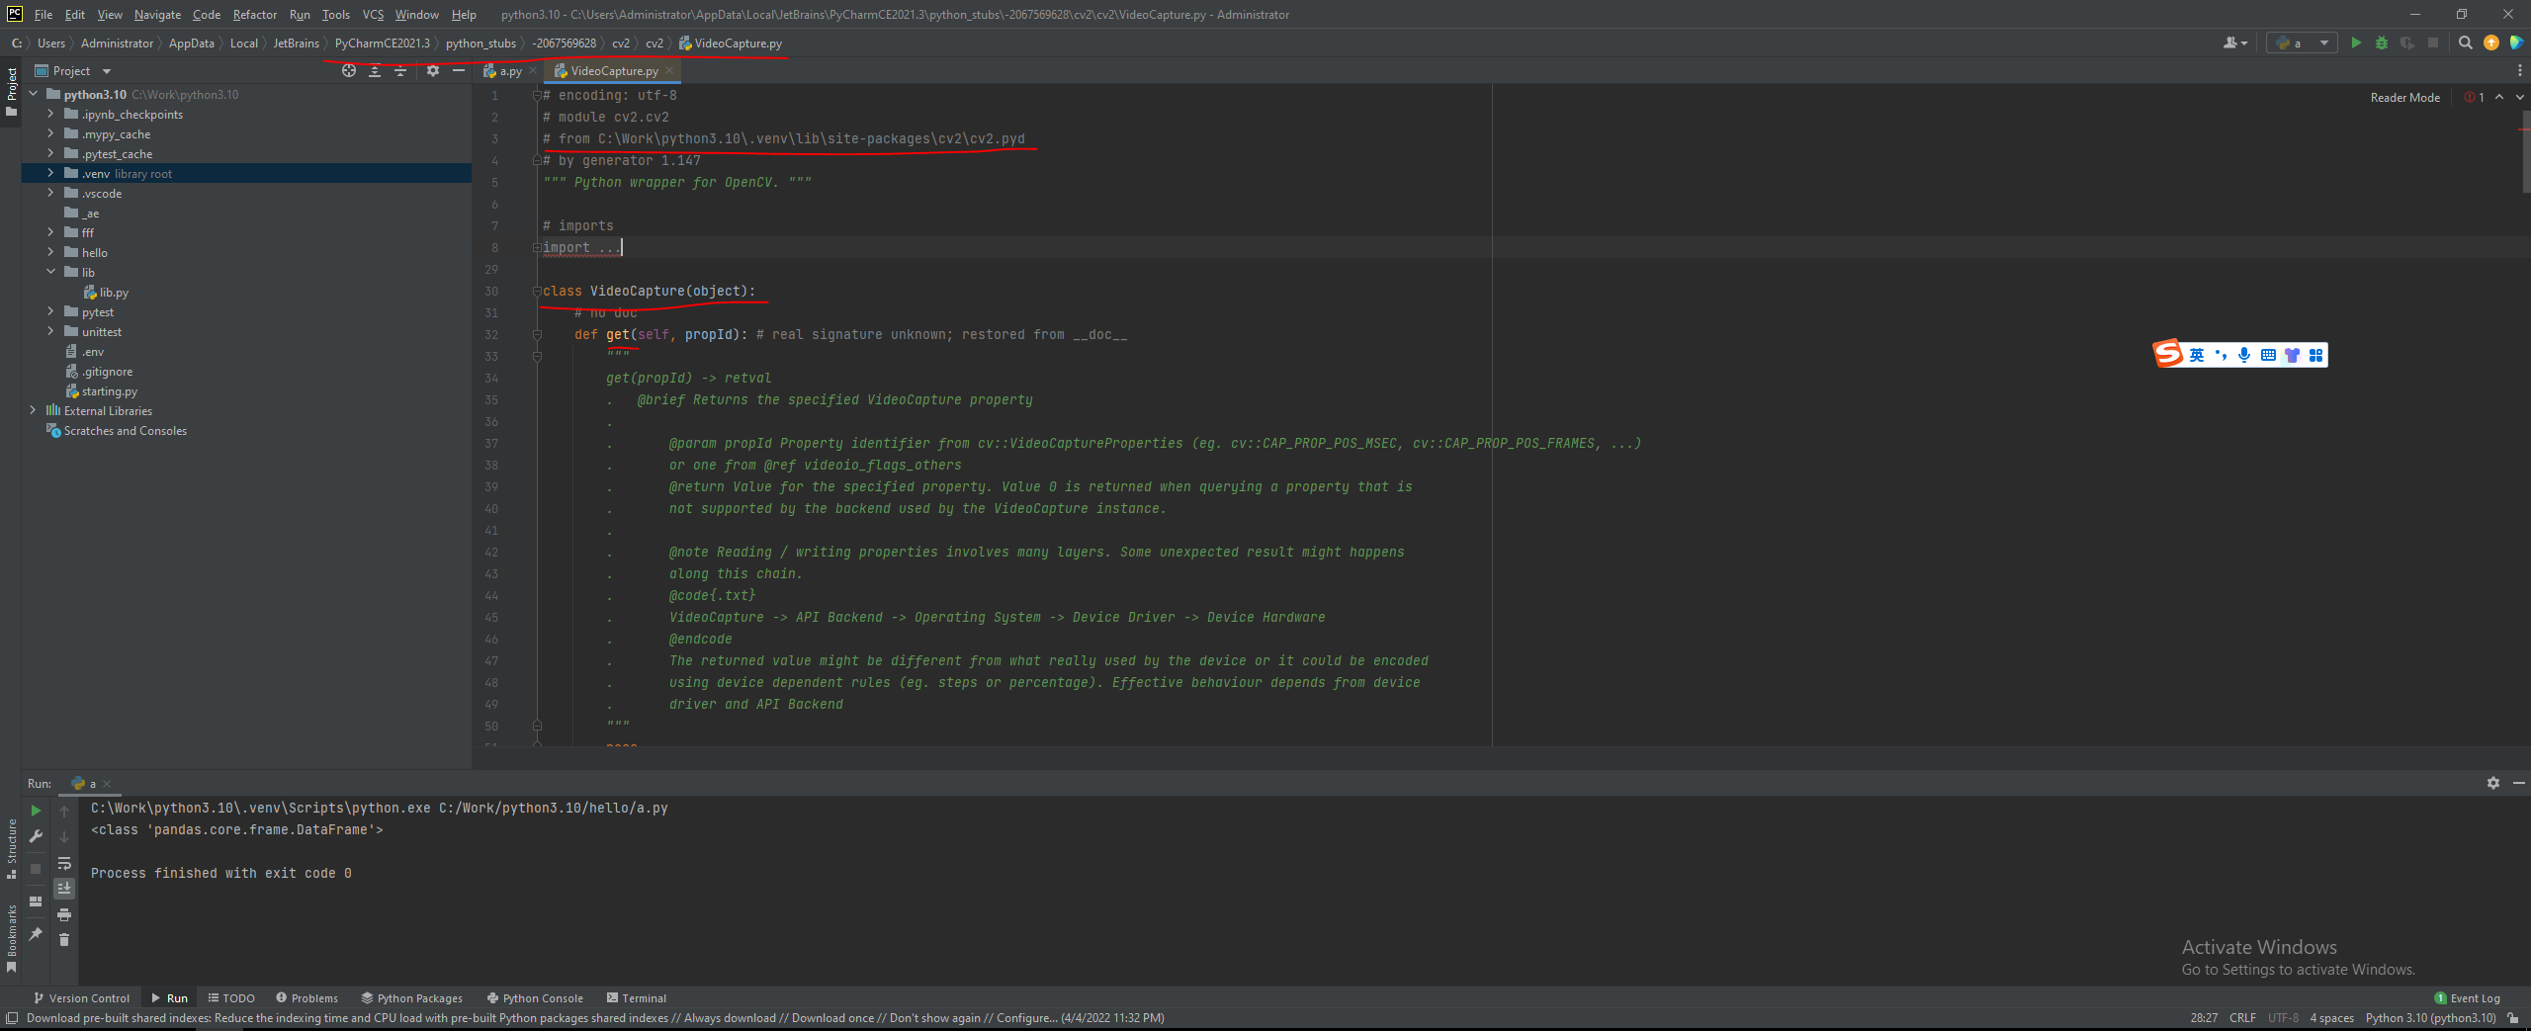Click Python 3.10 interpreter in status bar
The height and width of the screenshot is (1031, 2531).
[x=2430, y=1018]
